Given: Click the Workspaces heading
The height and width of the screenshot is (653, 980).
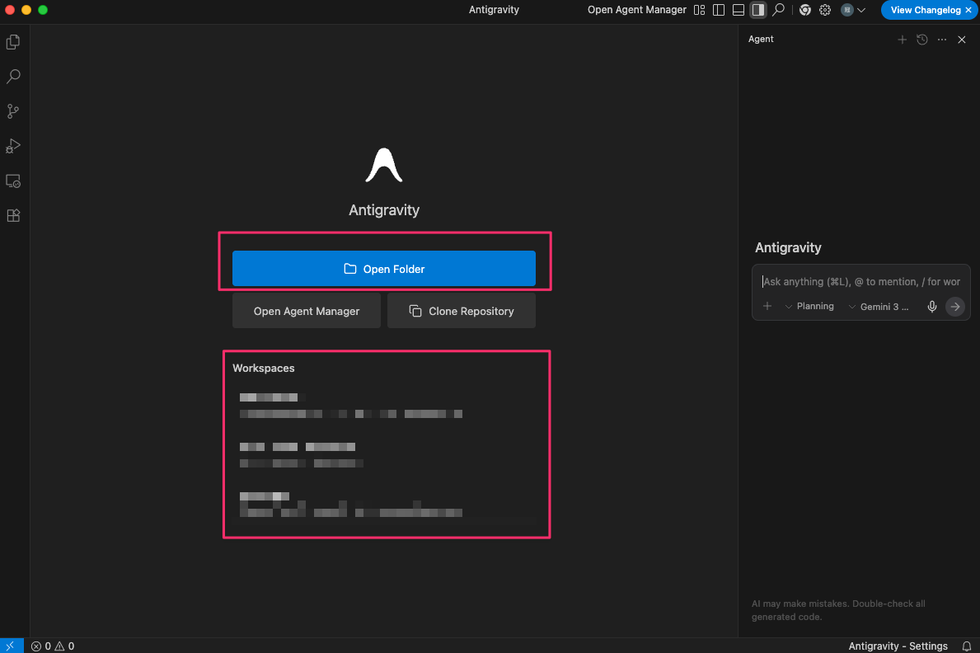Looking at the screenshot, I should (263, 368).
